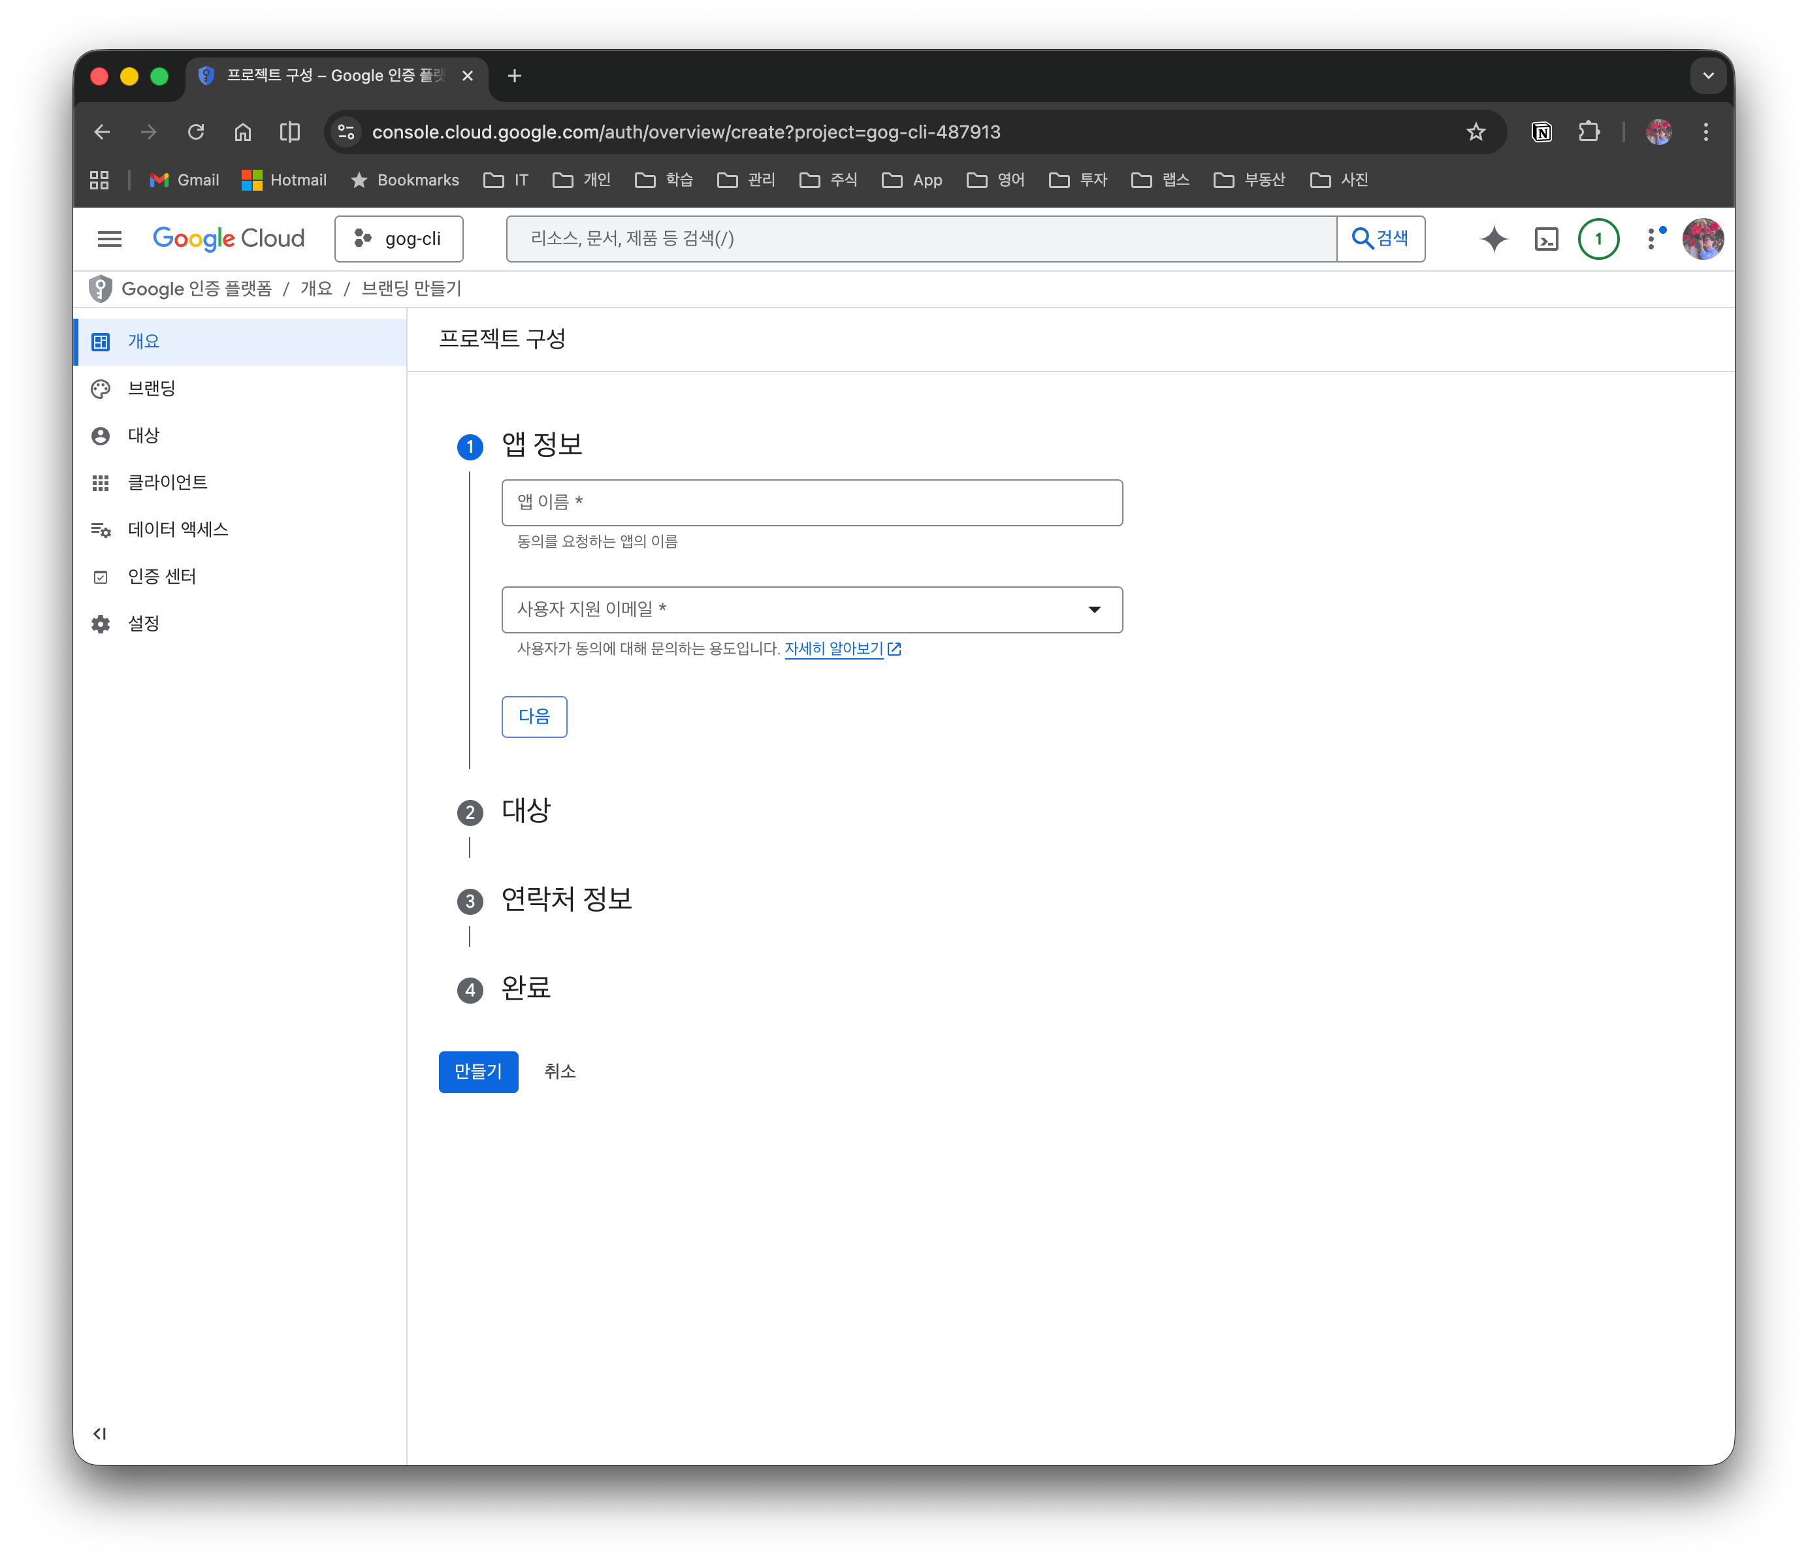Expand the Chrome tab search chevron
Screen dimensions: 1808x1562
tap(1707, 76)
